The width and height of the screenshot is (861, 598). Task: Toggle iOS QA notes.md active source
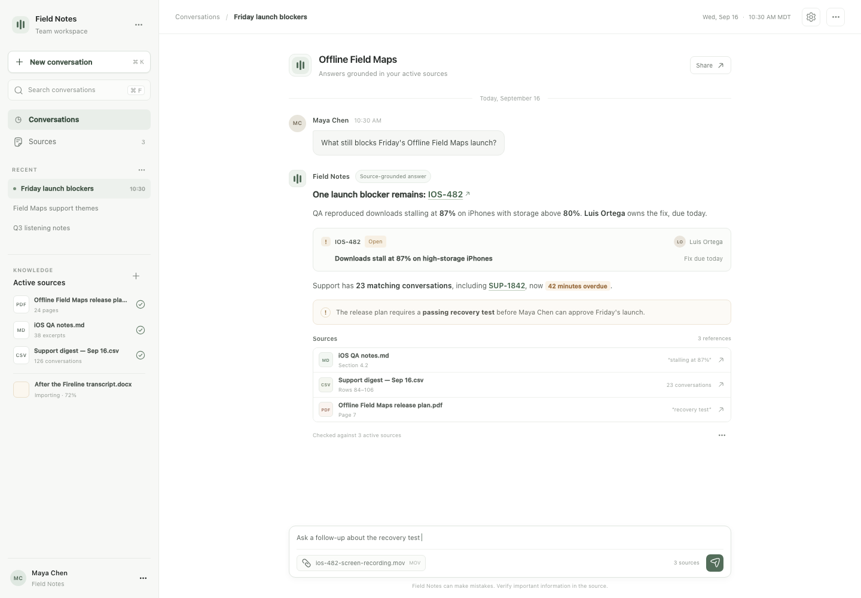tap(141, 330)
